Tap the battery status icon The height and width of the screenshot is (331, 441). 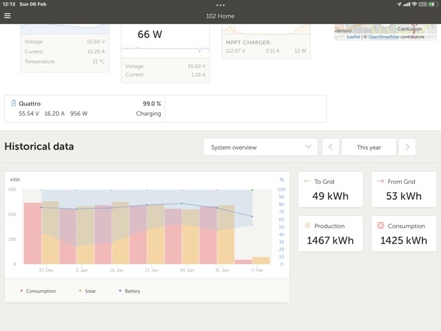click(x=433, y=4)
